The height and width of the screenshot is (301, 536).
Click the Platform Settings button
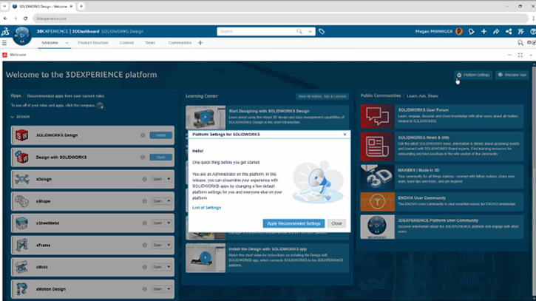pos(473,75)
